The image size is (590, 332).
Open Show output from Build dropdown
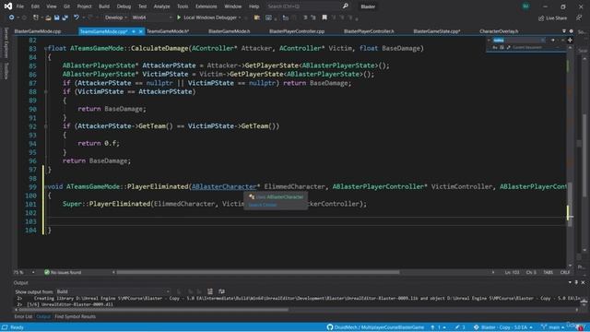click(112, 291)
